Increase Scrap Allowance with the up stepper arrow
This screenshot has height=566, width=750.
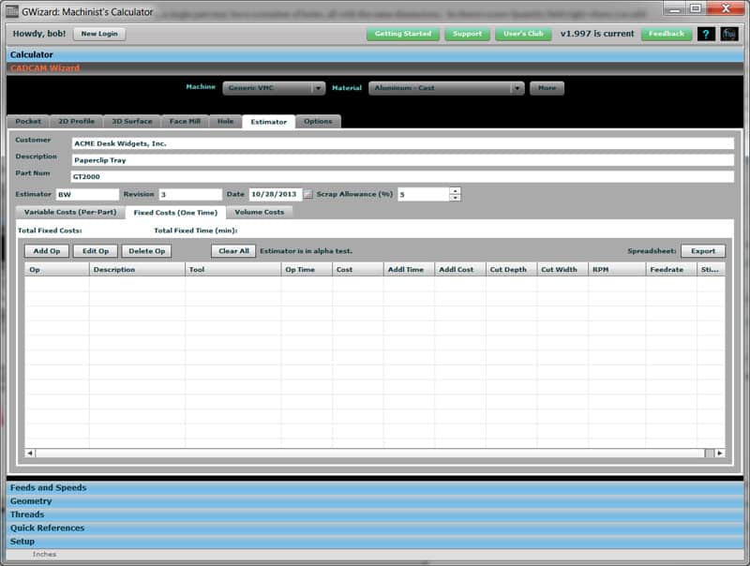coord(453,190)
